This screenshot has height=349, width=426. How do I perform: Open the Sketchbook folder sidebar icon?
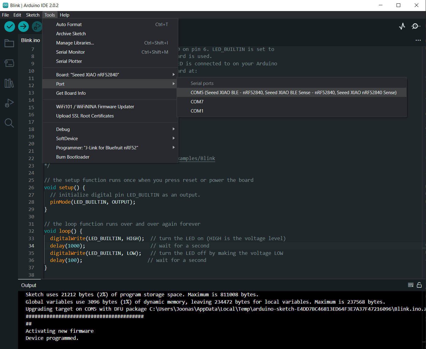coord(9,43)
